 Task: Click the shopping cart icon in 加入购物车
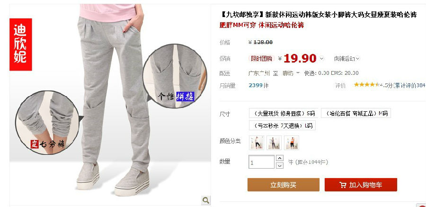coord(343,185)
